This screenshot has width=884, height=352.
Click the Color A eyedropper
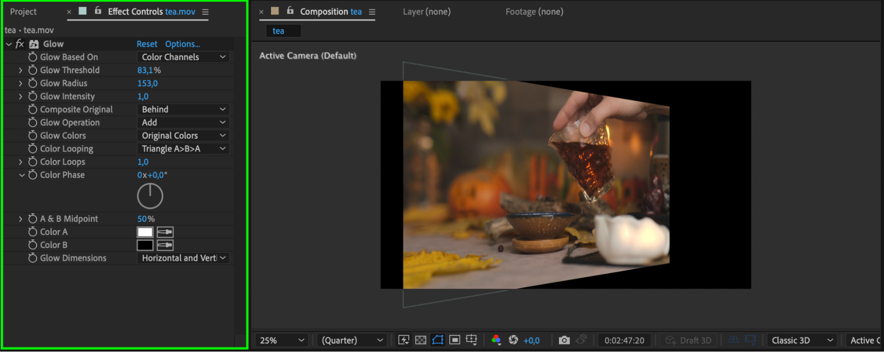point(165,232)
